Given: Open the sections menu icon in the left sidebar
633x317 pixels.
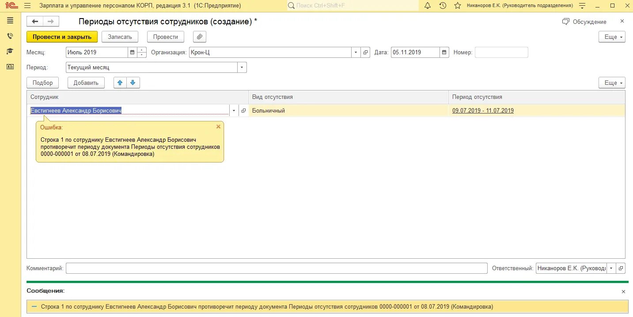Looking at the screenshot, I should [10, 20].
